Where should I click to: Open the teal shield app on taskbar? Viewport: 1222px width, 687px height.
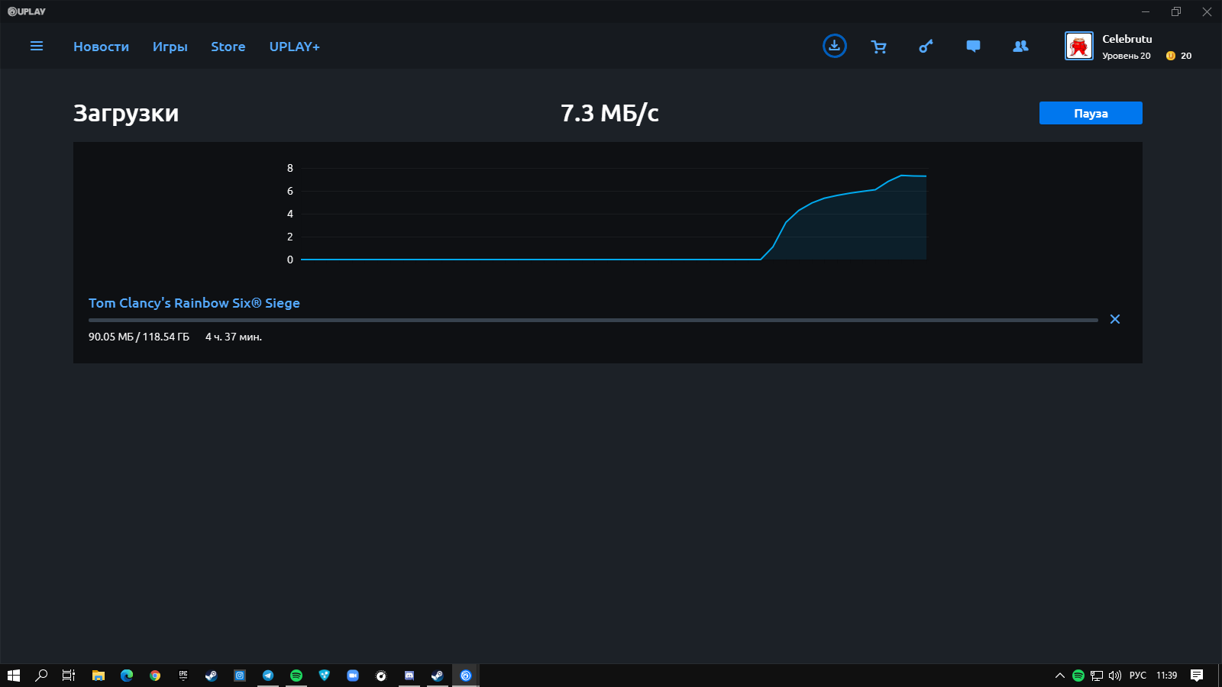point(325,676)
